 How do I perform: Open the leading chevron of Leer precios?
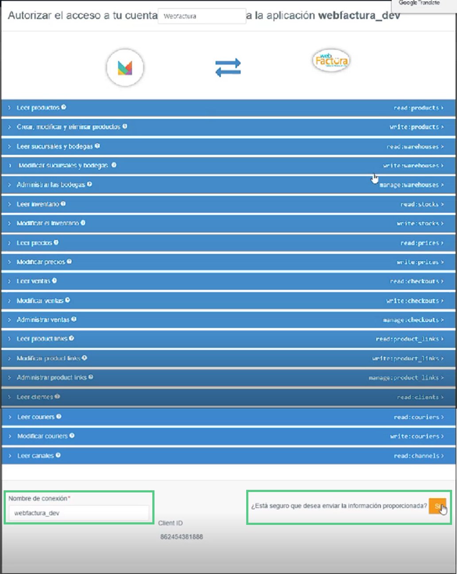pos(9,243)
